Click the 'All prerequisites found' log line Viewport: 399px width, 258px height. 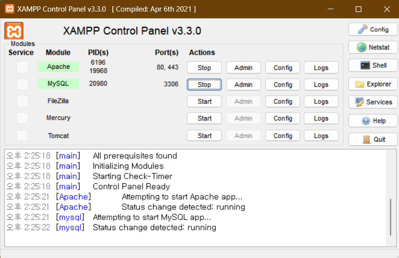[135, 155]
